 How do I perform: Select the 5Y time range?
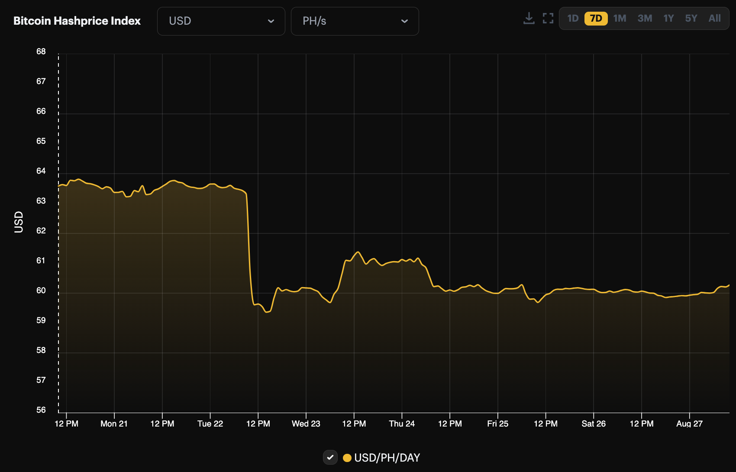point(691,18)
